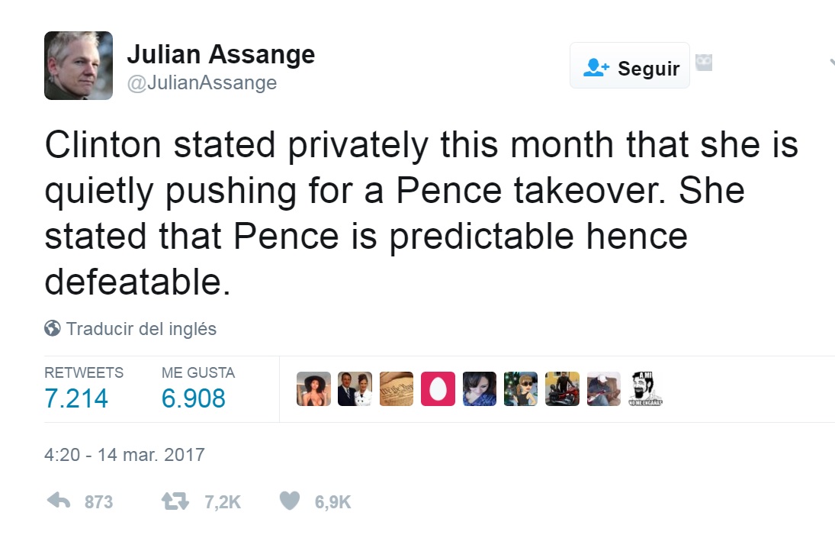Click the red motorcycle avatar

pyautogui.click(x=562, y=389)
